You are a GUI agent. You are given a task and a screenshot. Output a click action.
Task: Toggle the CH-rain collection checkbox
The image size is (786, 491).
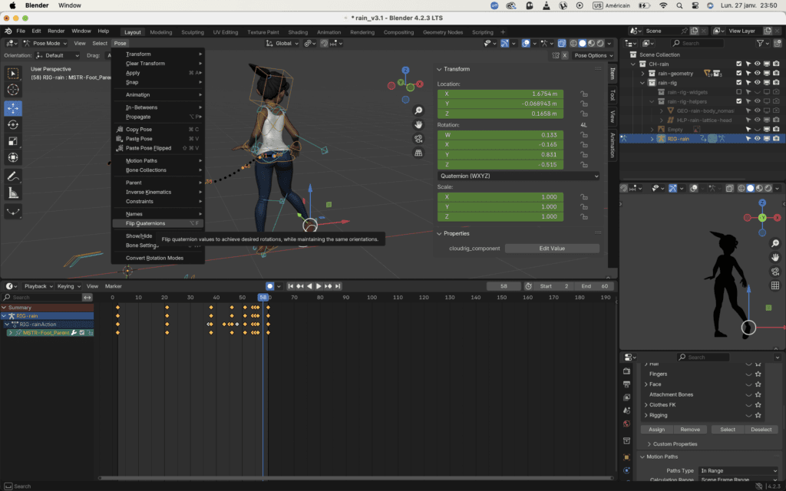[x=738, y=64]
